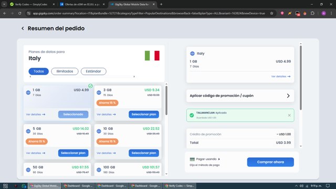Image resolution: width=336 pixels, height=189 pixels.
Task: Click the globe icon on the 1 GB plan
Action: [28, 92]
